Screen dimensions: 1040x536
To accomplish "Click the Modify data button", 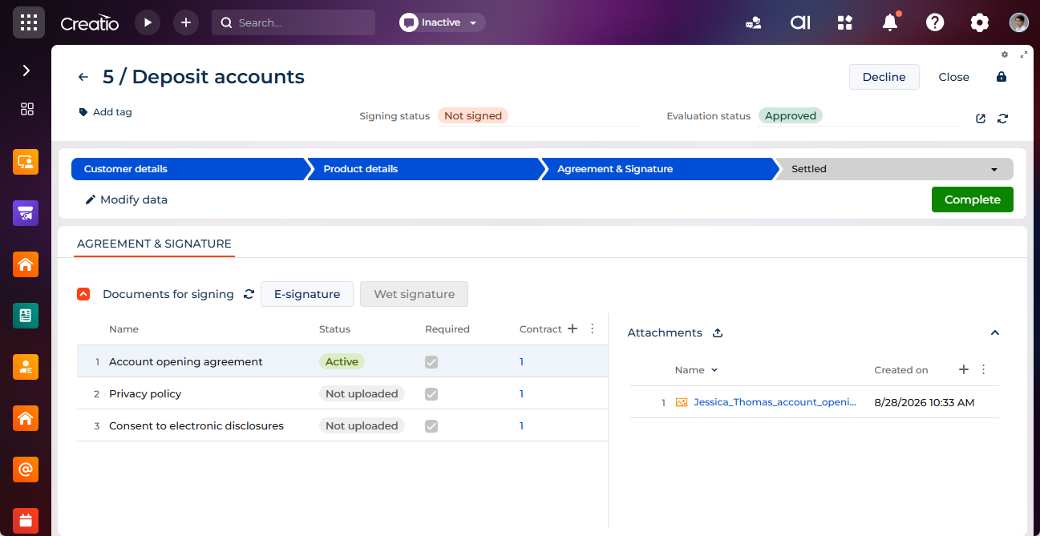I will click(126, 199).
